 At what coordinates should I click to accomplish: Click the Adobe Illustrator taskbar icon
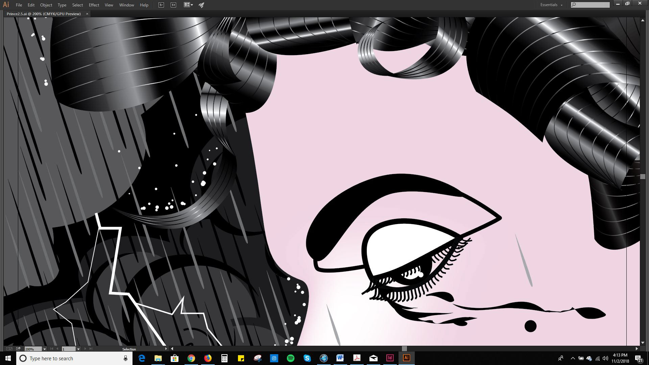tap(406, 358)
